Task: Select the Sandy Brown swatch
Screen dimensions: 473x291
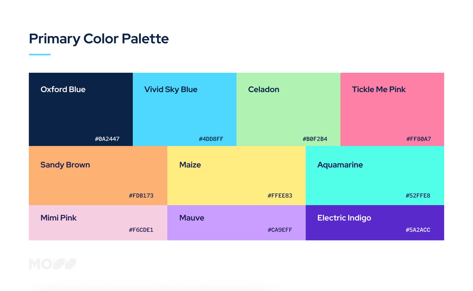Action: 98,175
